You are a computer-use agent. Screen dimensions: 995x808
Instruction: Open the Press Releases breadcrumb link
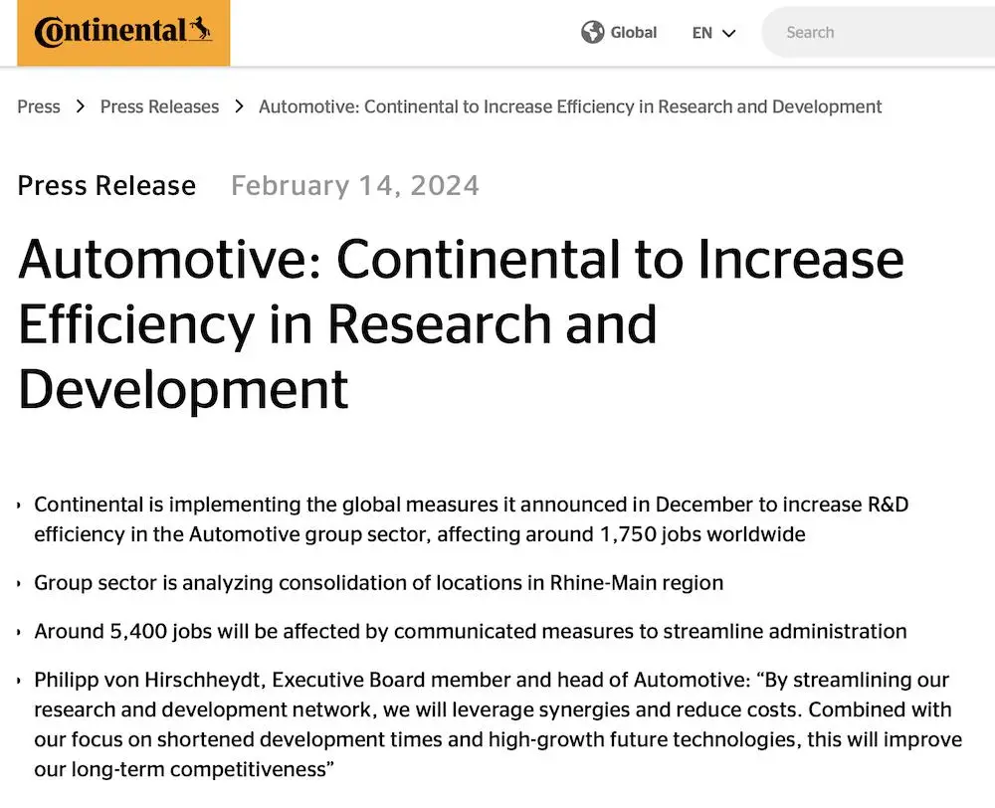pos(159,106)
